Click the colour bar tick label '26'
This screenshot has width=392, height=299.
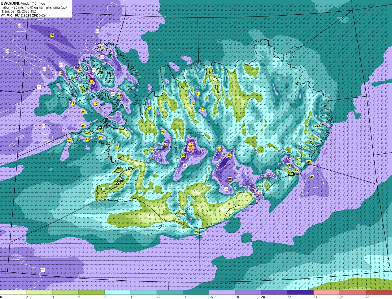tap(341, 297)
